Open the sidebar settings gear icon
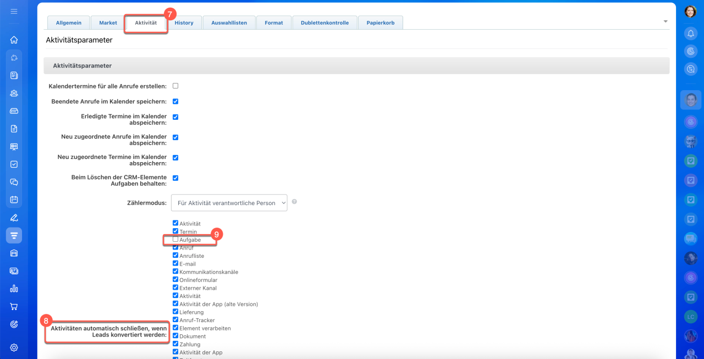 tap(14, 347)
